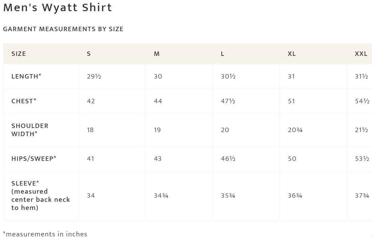
Task: Select the SHOULDER WIDTH row label
Action: point(30,130)
